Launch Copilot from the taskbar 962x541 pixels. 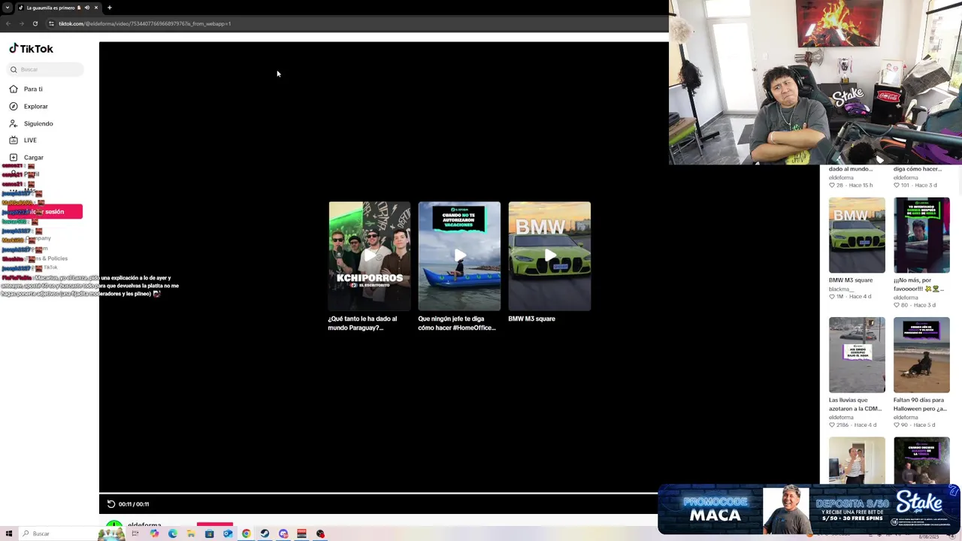[x=154, y=533]
